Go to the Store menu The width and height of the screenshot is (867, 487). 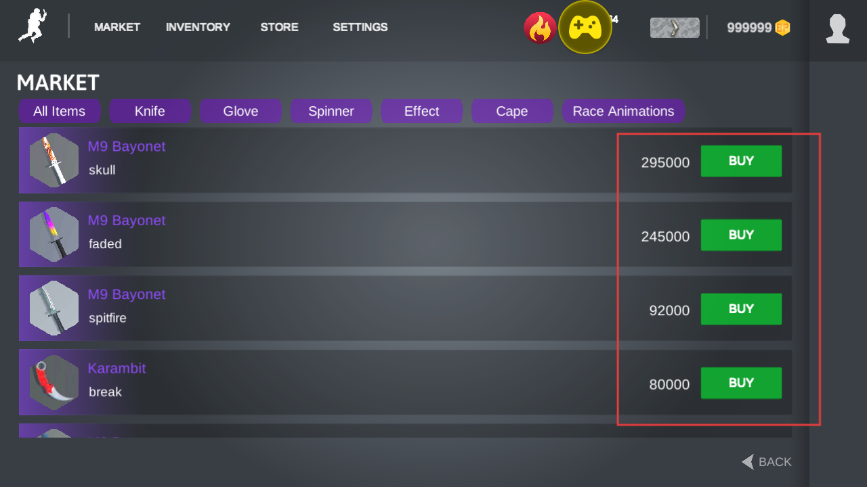click(x=279, y=27)
